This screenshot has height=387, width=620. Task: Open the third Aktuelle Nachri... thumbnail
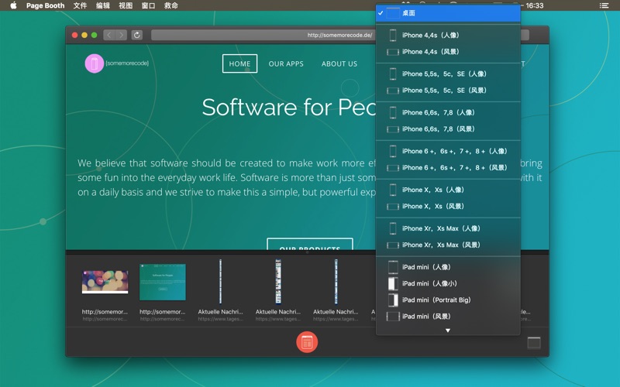coord(336,282)
